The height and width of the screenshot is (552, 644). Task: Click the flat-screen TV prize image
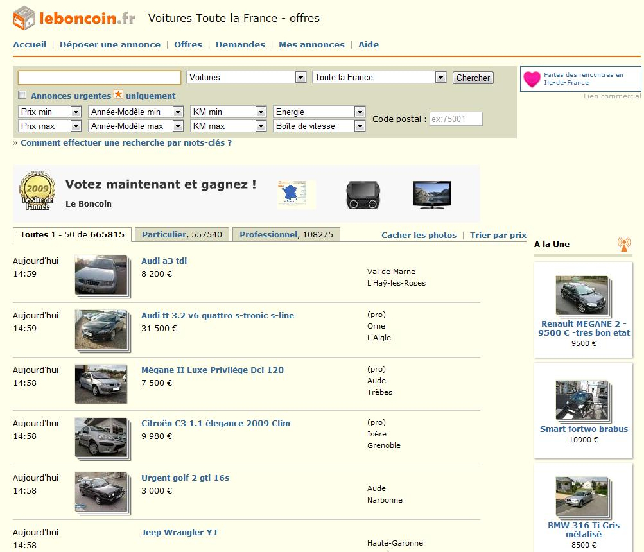pyautogui.click(x=431, y=194)
